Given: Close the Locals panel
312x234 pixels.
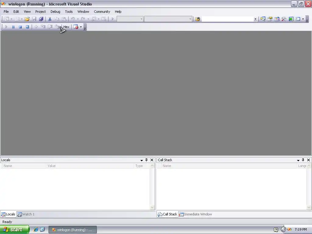Looking at the screenshot, I should pyautogui.click(x=152, y=160).
